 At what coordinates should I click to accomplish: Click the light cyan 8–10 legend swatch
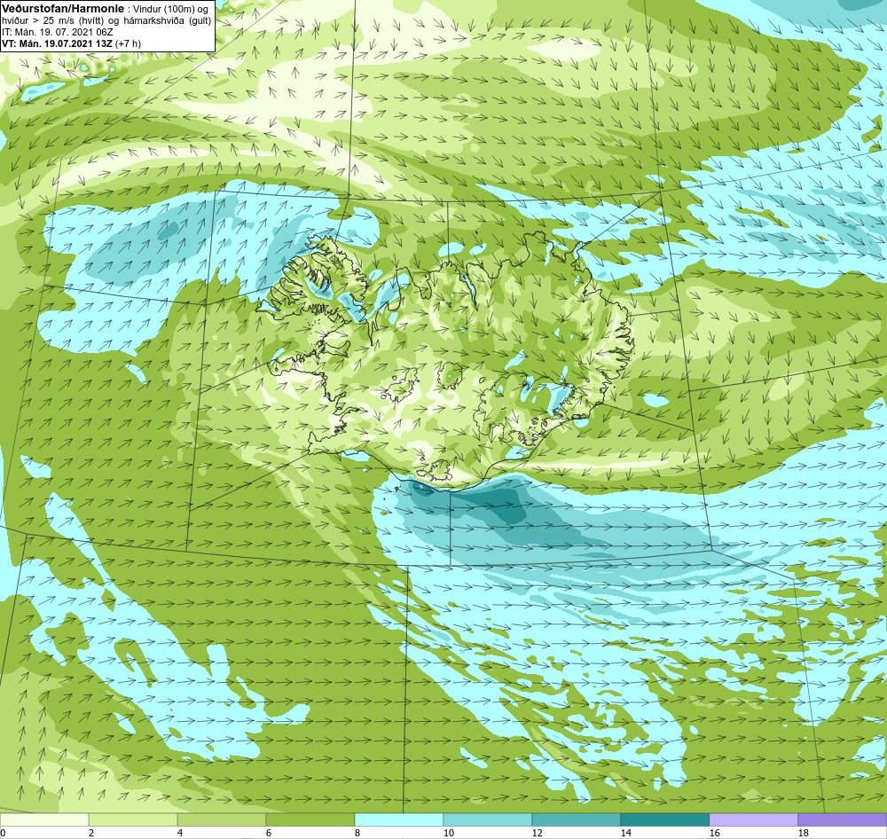point(399,819)
